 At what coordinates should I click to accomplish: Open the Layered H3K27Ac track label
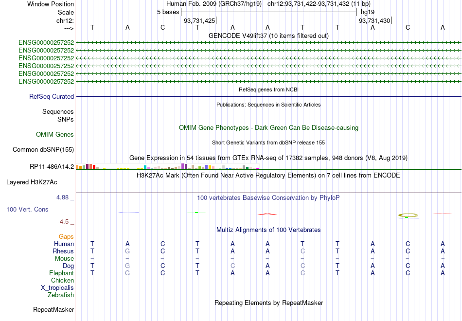click(32, 182)
